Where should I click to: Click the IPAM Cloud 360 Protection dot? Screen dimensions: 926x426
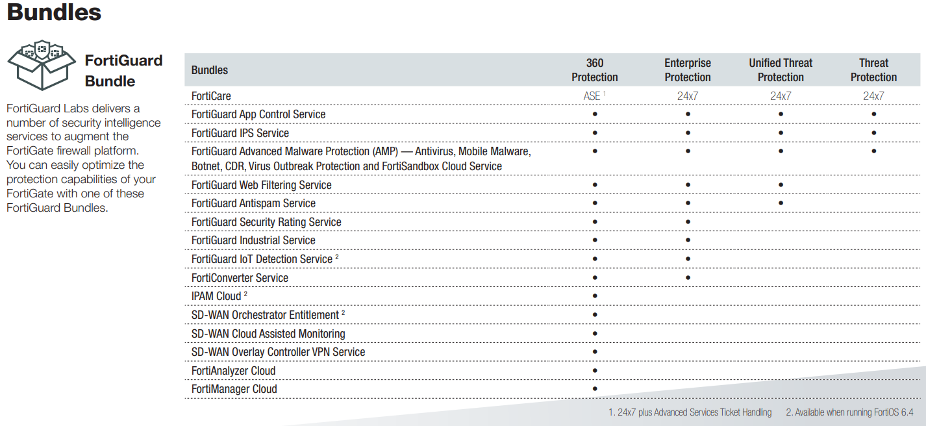pos(595,296)
